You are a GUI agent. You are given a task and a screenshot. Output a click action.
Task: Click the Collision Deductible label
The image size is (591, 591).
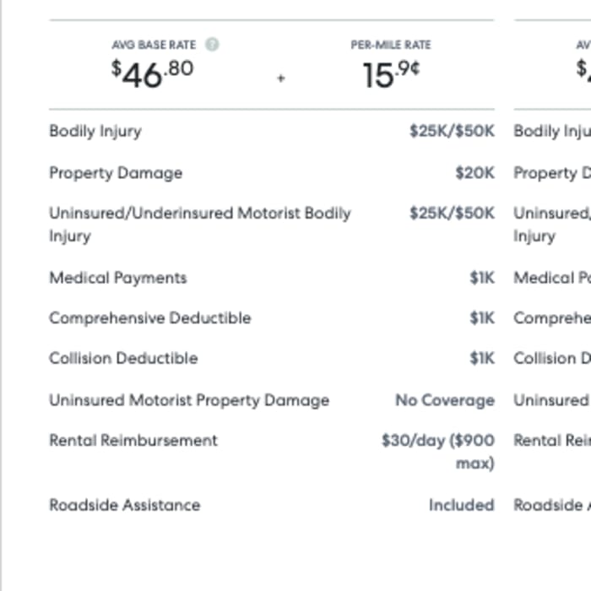click(123, 358)
